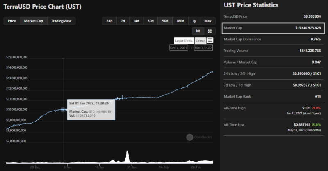This screenshot has height=171, width=328.
Task: Select the 90d time range
Action: [x=165, y=21]
